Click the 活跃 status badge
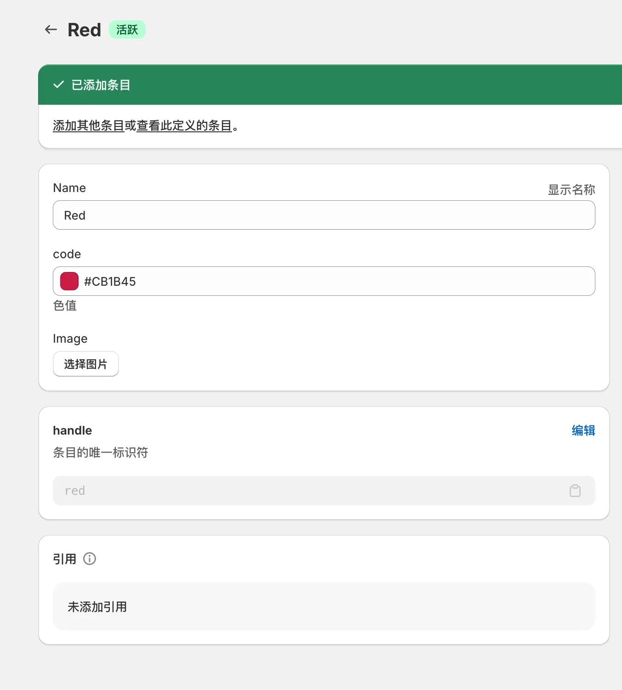Image resolution: width=622 pixels, height=690 pixels. click(127, 29)
